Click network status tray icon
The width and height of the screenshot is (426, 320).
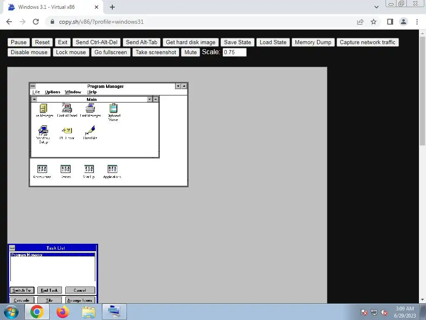pos(374,312)
